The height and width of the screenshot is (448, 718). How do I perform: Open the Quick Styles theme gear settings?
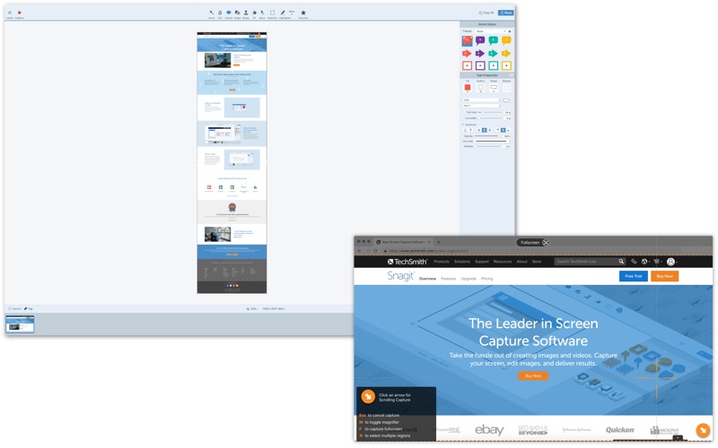(x=510, y=31)
